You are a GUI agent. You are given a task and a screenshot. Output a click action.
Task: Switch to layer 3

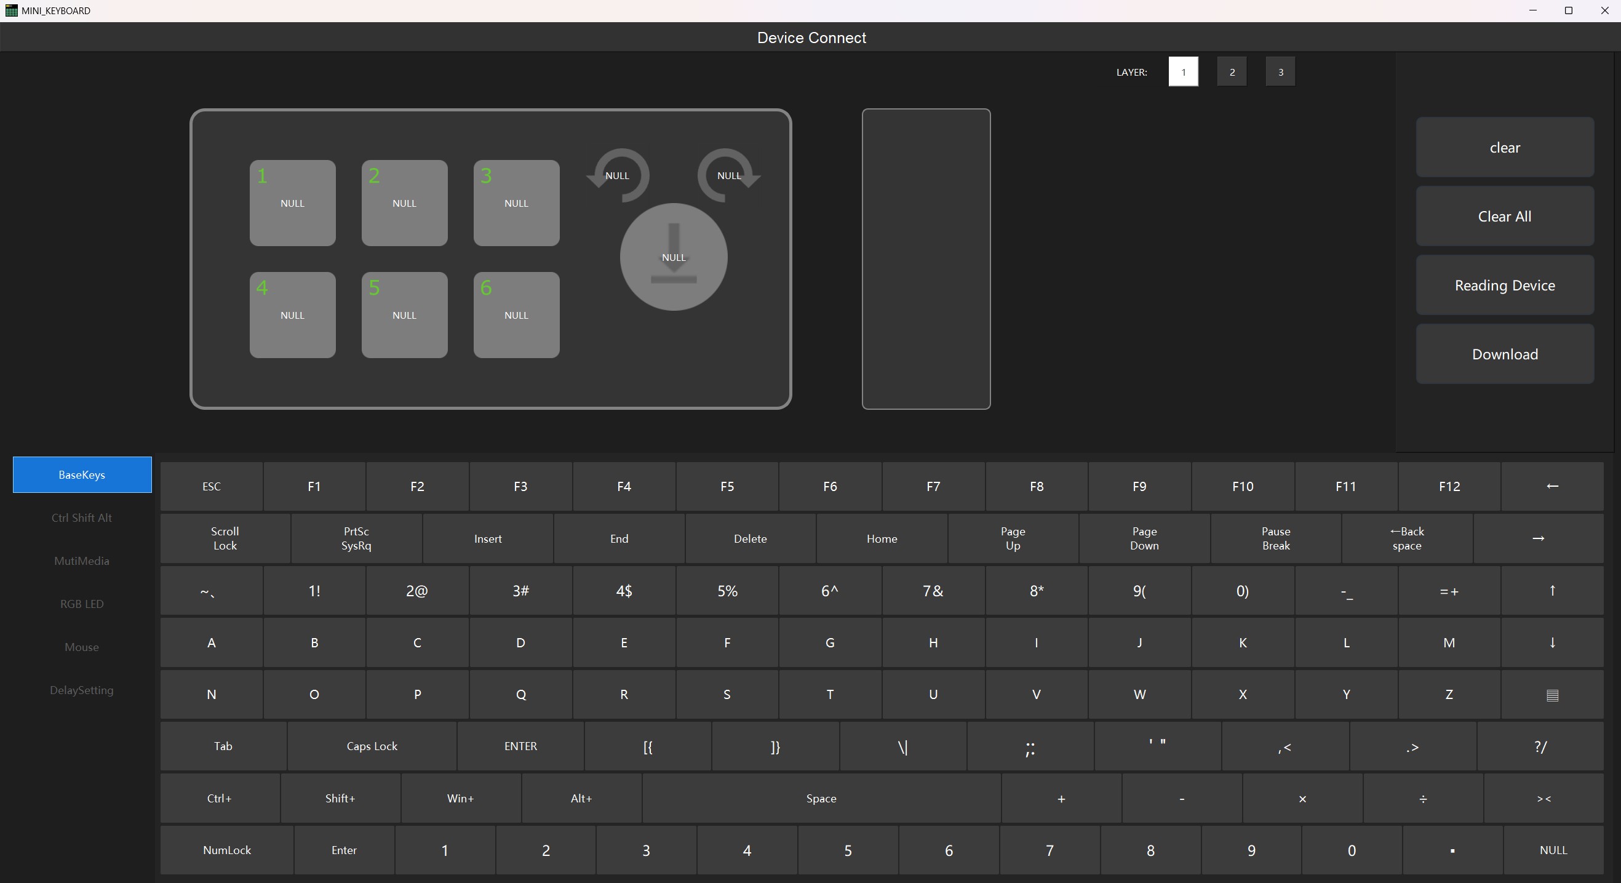(x=1280, y=72)
